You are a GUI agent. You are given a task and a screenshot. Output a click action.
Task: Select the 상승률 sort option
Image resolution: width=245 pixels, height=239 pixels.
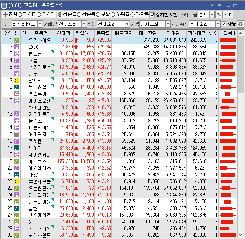click(x=60, y=15)
